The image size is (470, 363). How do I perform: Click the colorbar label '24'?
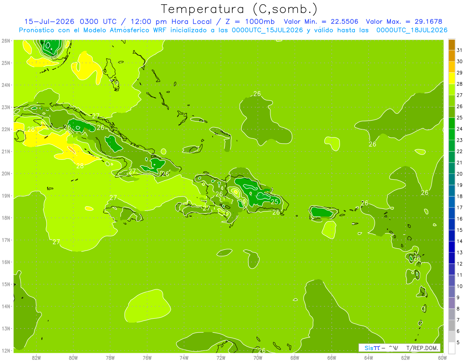pos(459,129)
